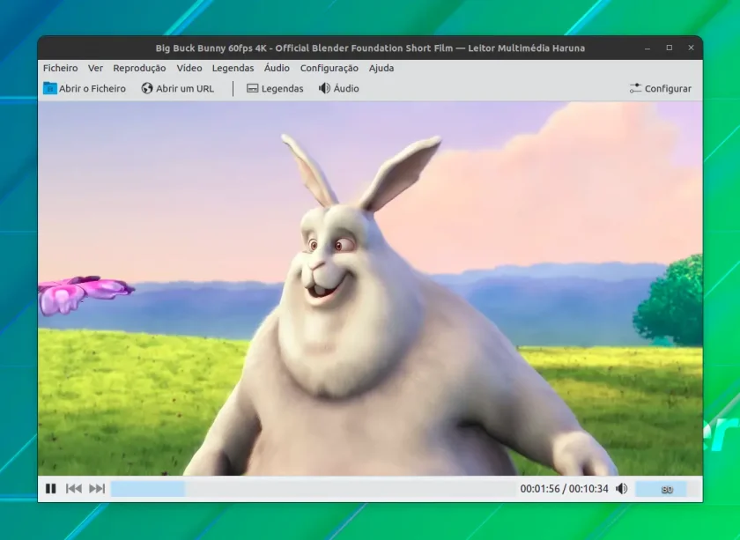The image size is (740, 540).
Task: Click the video area with the bunny
Action: (x=370, y=288)
